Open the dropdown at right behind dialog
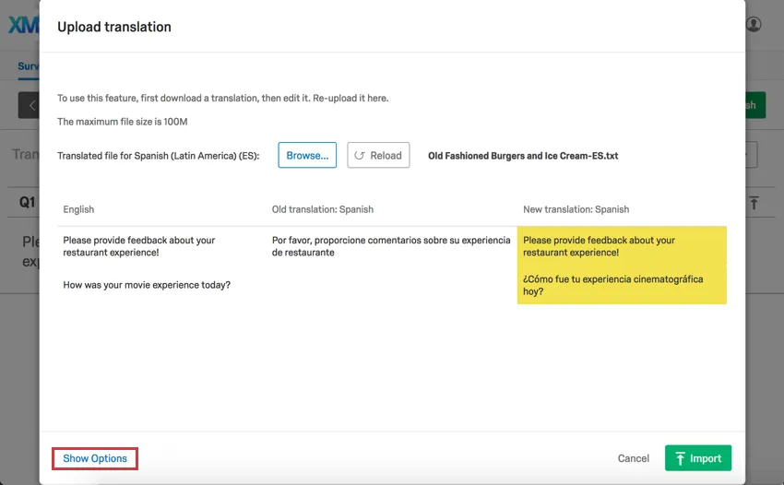 point(751,154)
